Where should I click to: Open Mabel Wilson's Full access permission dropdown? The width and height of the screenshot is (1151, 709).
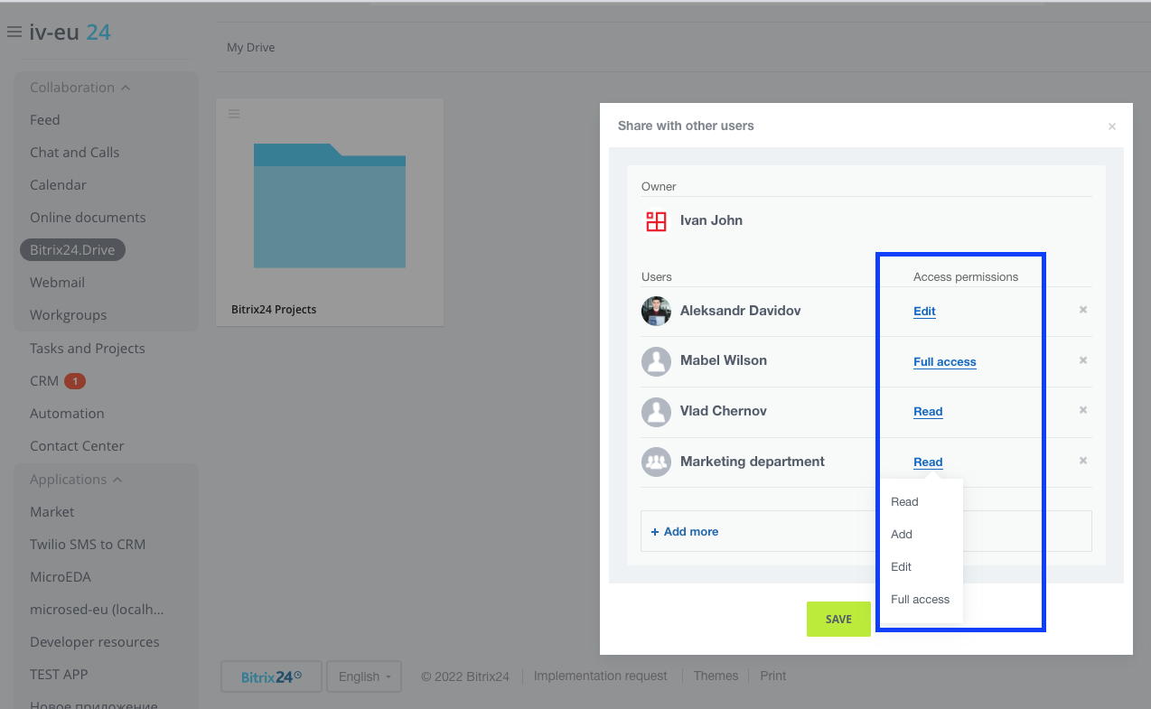click(x=945, y=361)
